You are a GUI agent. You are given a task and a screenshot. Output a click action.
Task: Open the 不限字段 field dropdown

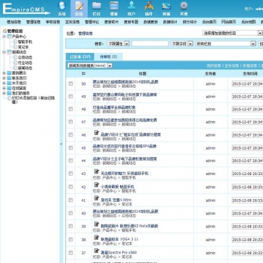(x=182, y=44)
